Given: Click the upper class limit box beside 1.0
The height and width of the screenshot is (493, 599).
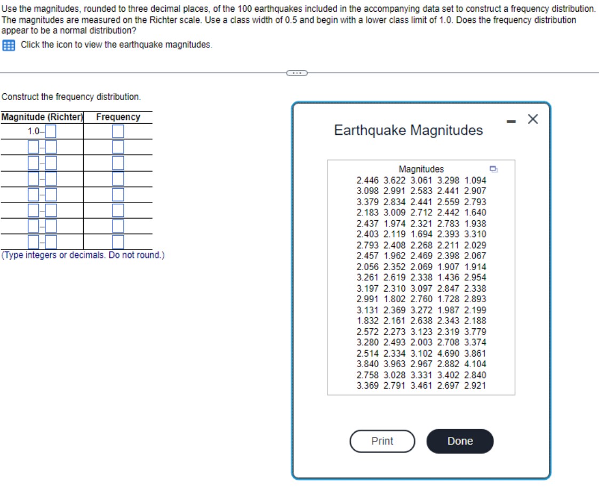Looking at the screenshot, I should point(50,131).
